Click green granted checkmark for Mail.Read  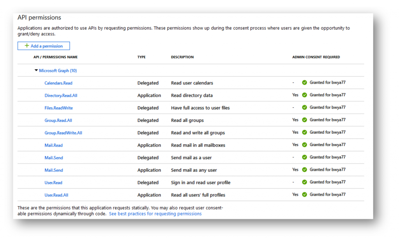pyautogui.click(x=304, y=145)
